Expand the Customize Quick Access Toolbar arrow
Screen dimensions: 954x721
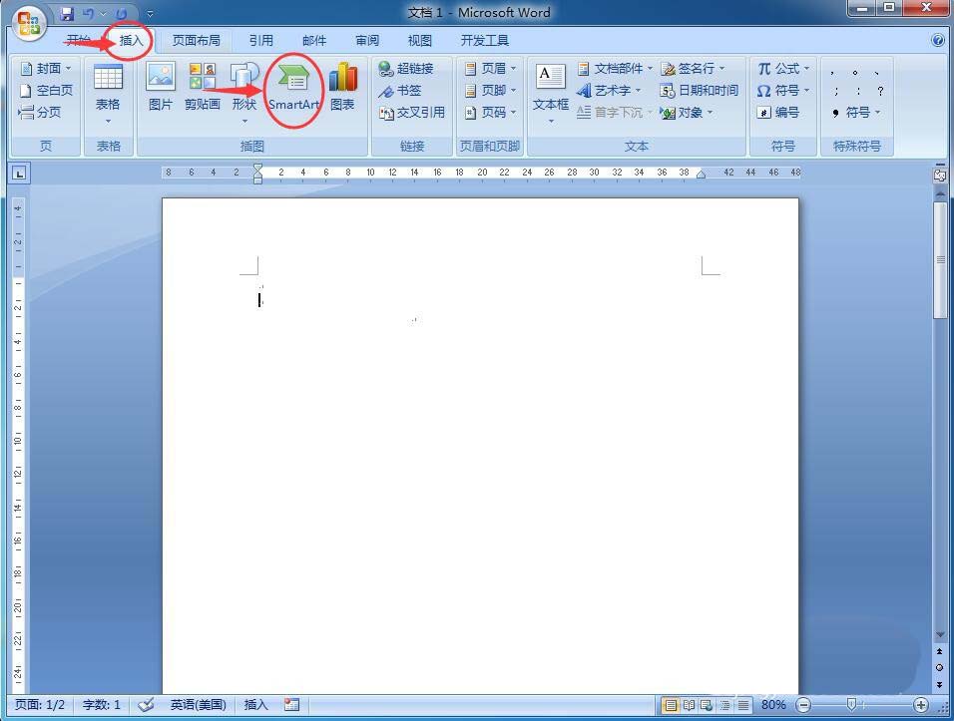point(150,13)
